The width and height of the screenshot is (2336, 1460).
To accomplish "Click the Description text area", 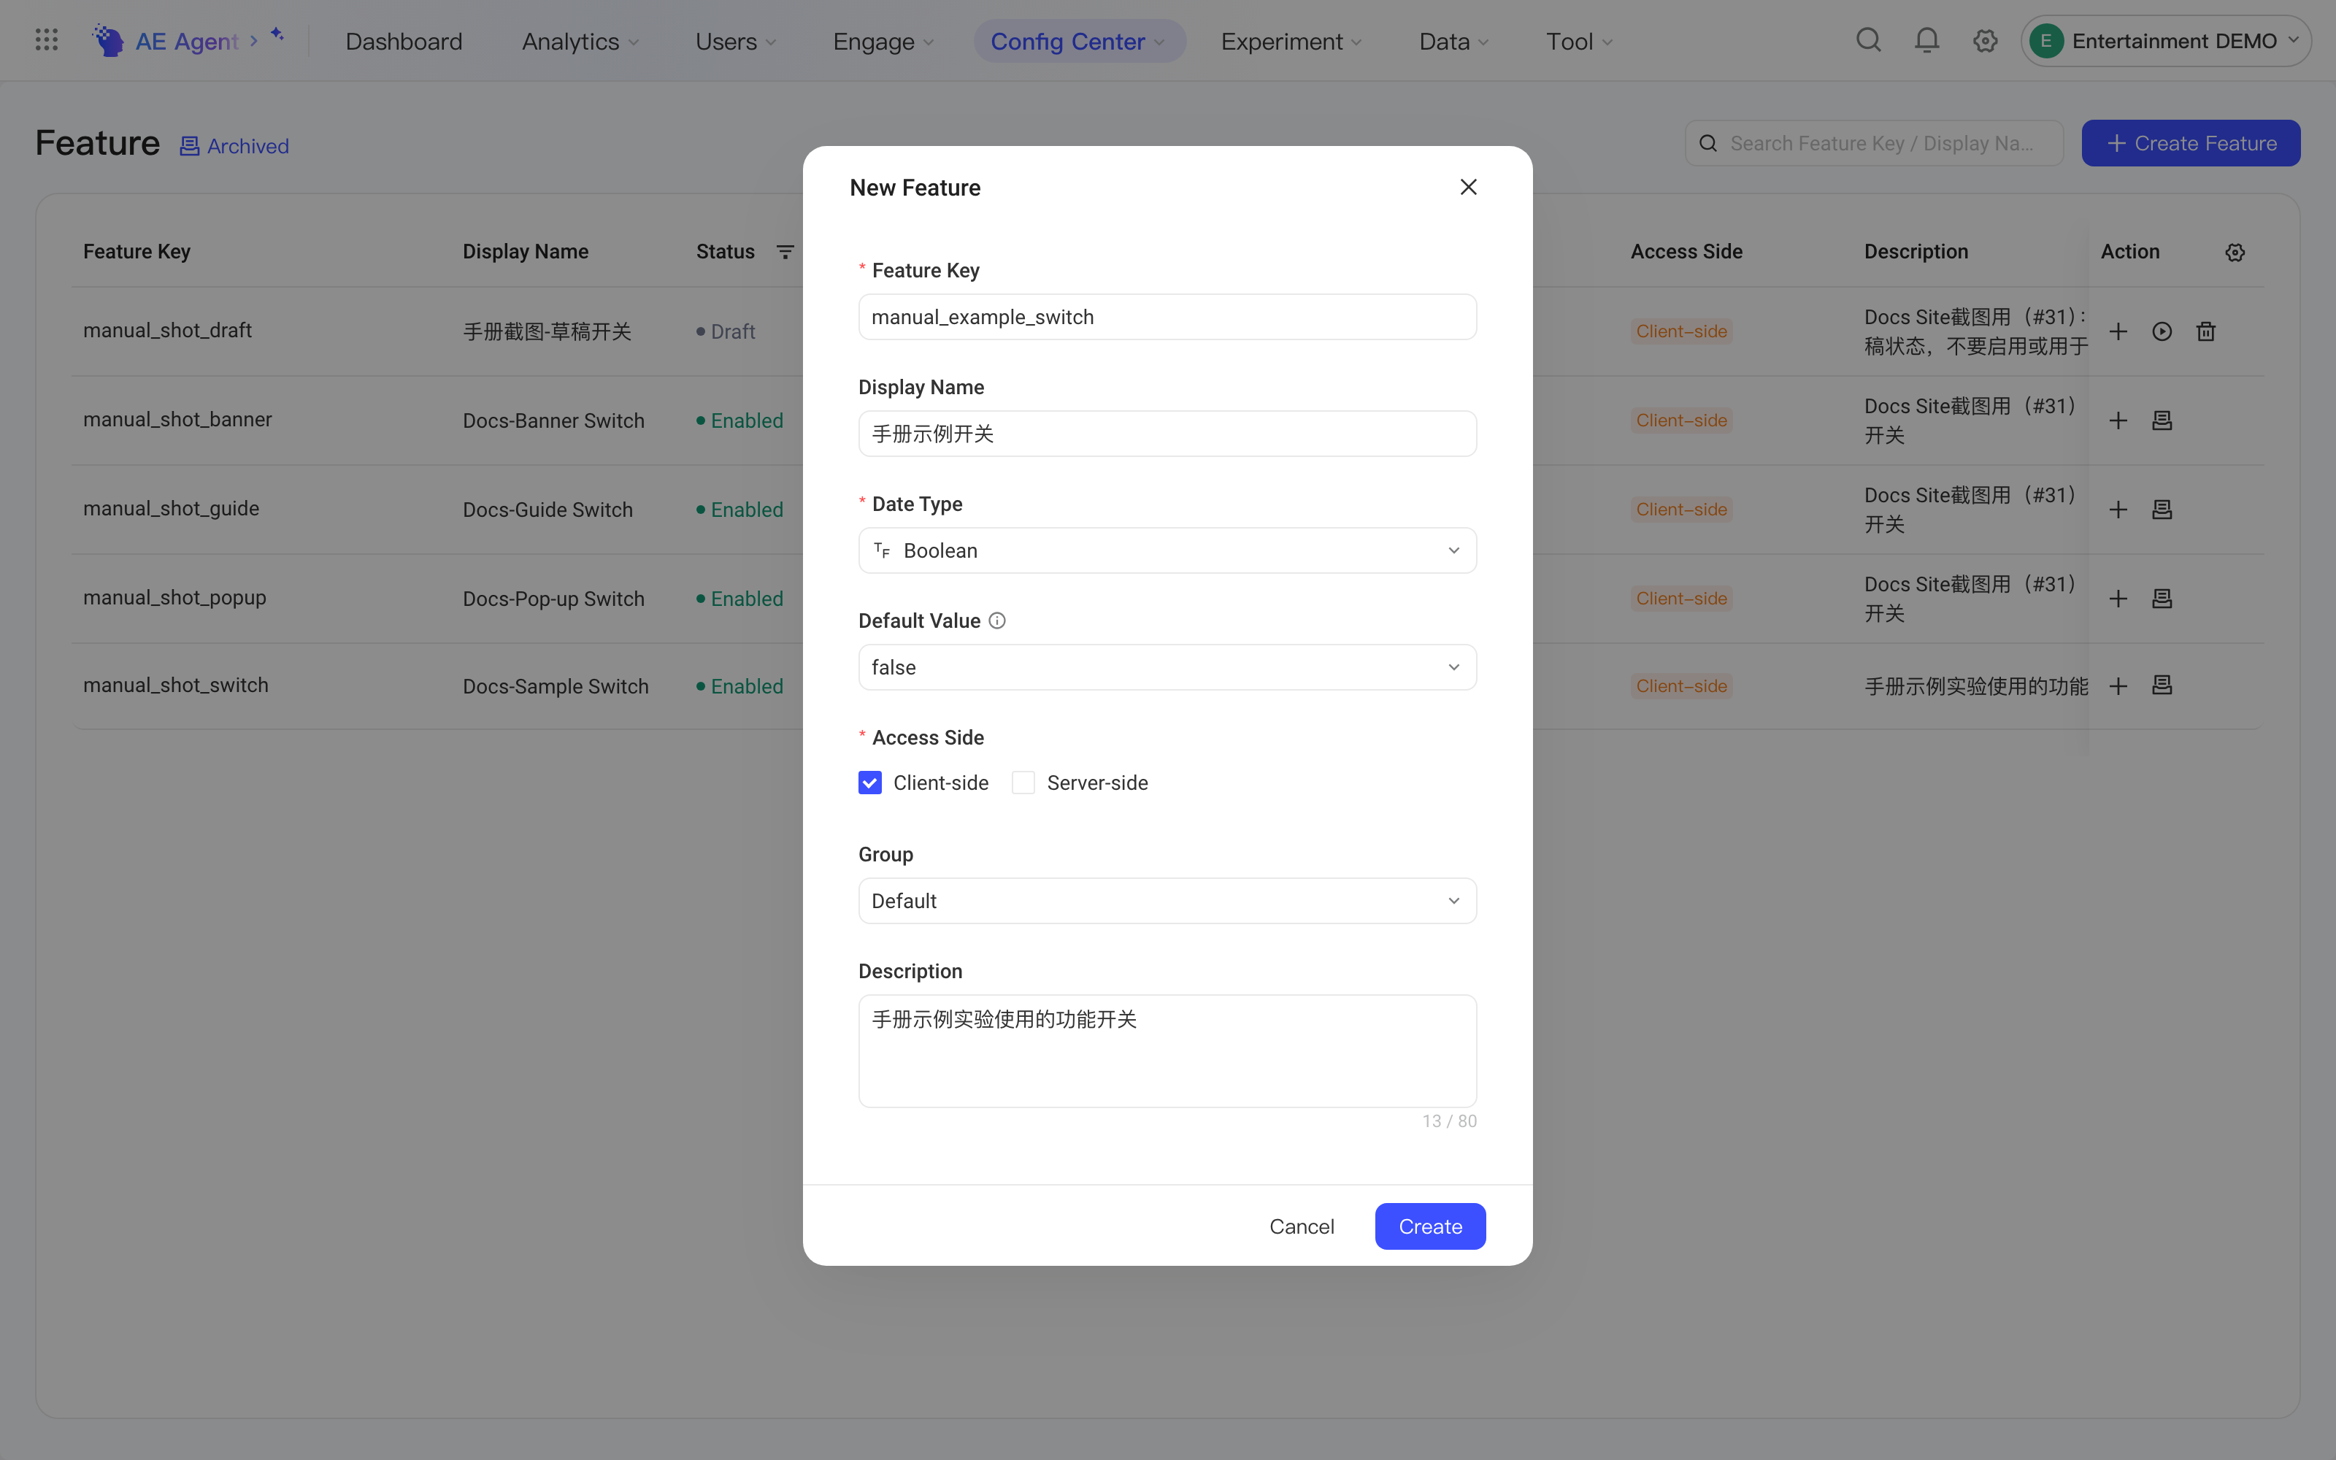I will pos(1167,1050).
